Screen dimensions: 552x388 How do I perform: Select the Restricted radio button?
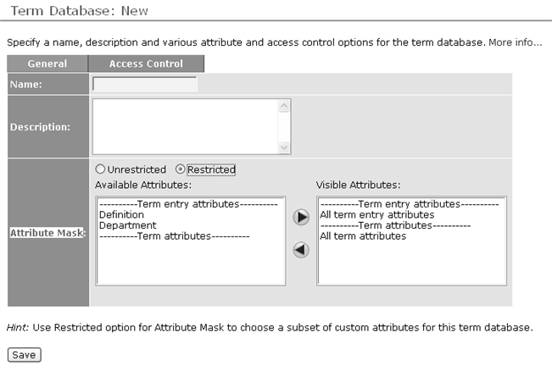click(181, 169)
